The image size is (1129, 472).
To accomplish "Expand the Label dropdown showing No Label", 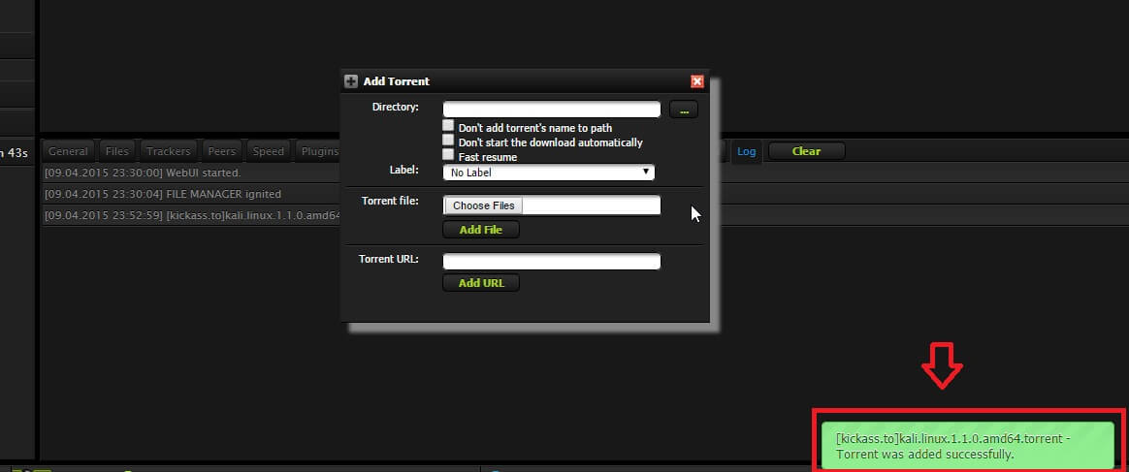I will coord(549,173).
